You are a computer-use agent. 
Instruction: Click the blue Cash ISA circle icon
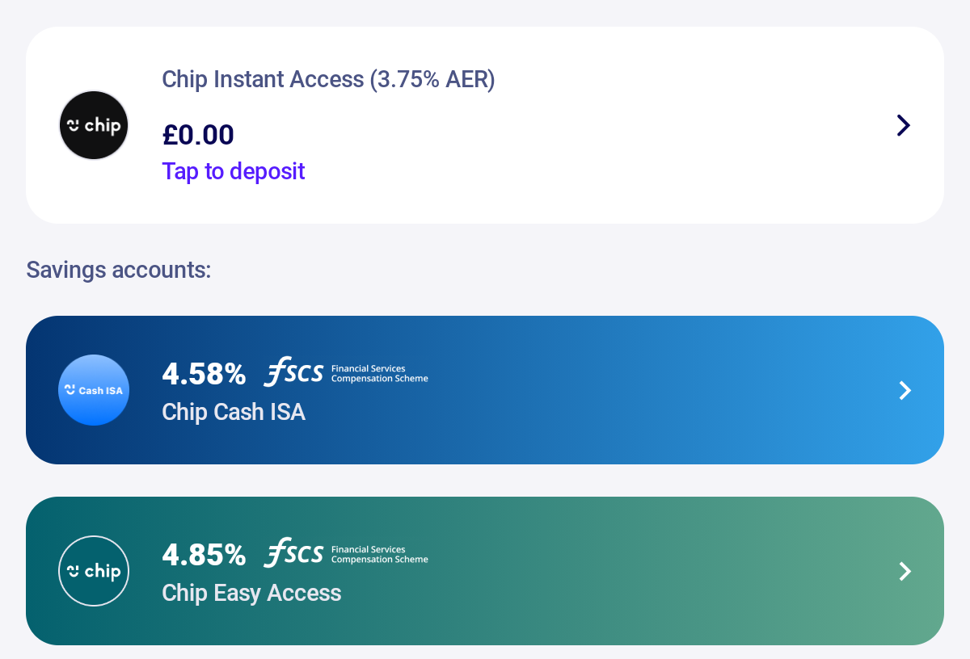point(94,390)
